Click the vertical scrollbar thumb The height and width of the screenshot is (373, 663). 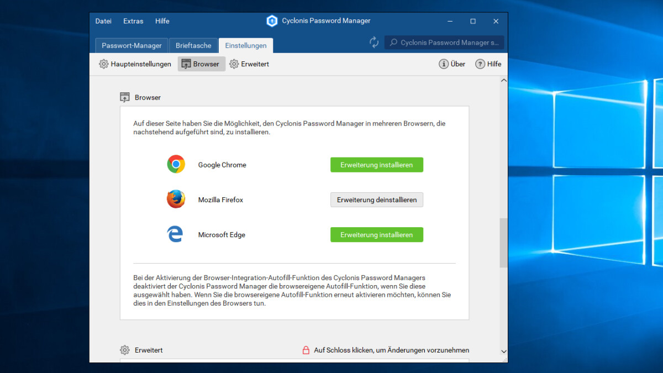(x=503, y=243)
